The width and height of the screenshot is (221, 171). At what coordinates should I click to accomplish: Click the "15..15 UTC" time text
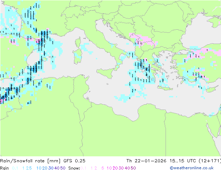[183, 161]
